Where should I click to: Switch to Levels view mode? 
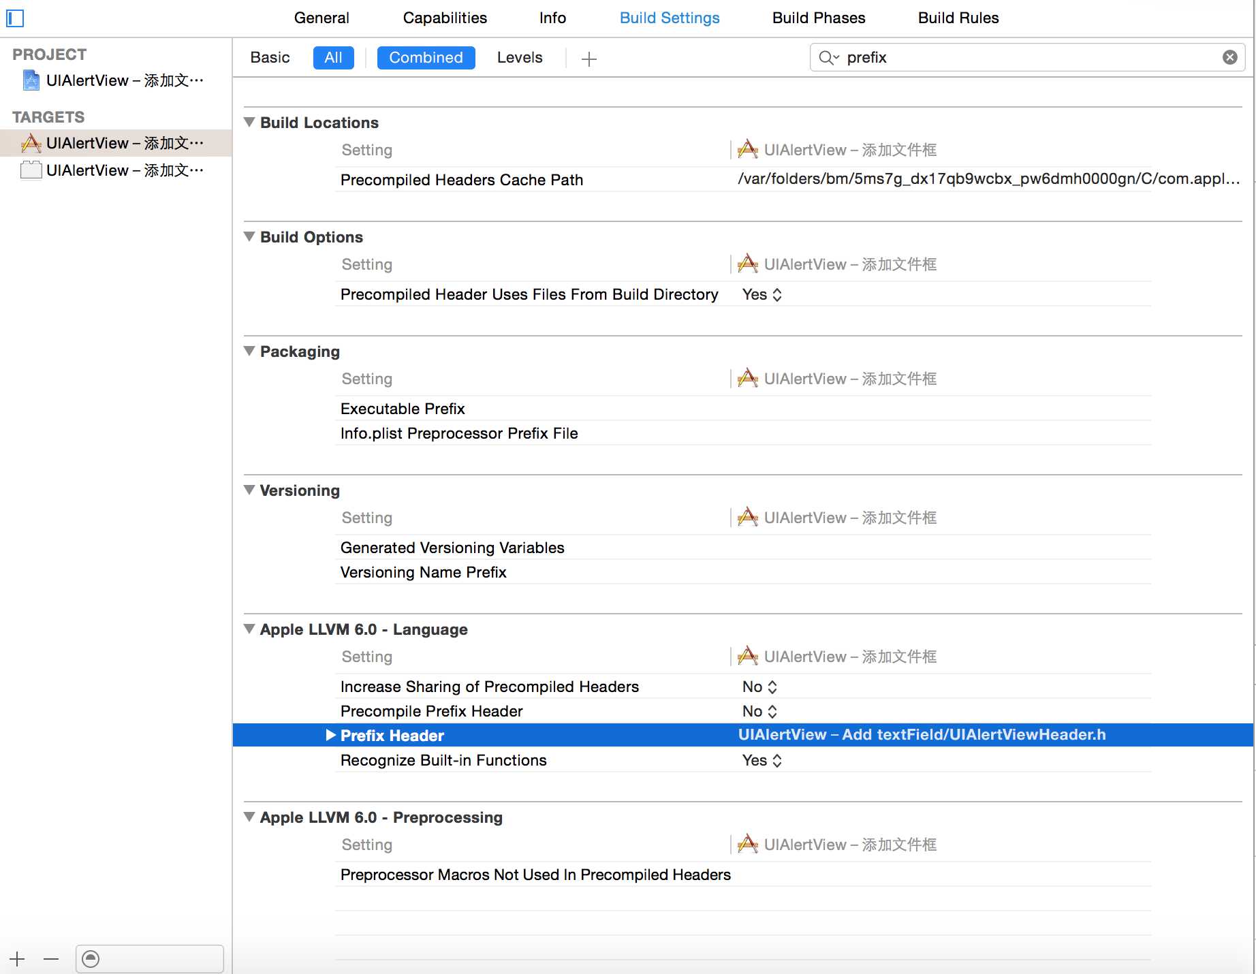tap(520, 58)
